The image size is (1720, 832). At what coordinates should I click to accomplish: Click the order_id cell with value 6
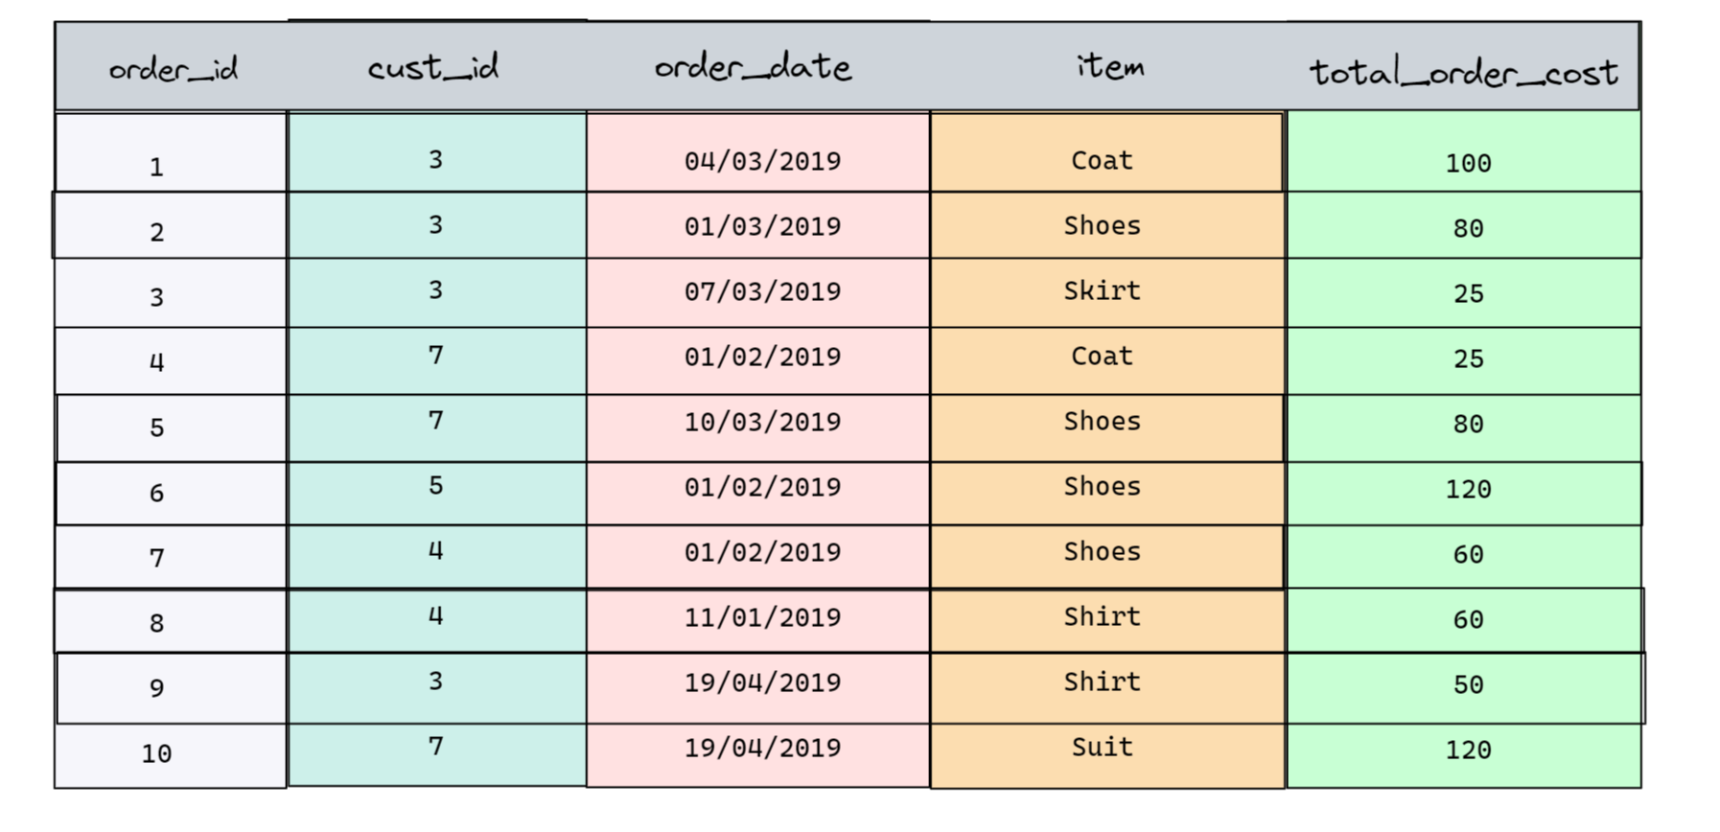[172, 493]
